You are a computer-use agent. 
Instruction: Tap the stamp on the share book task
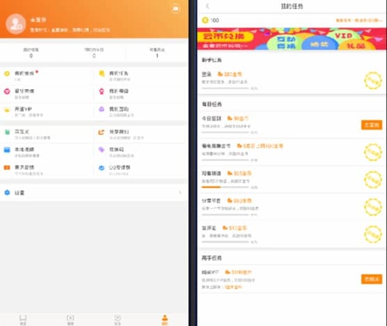[x=373, y=207]
